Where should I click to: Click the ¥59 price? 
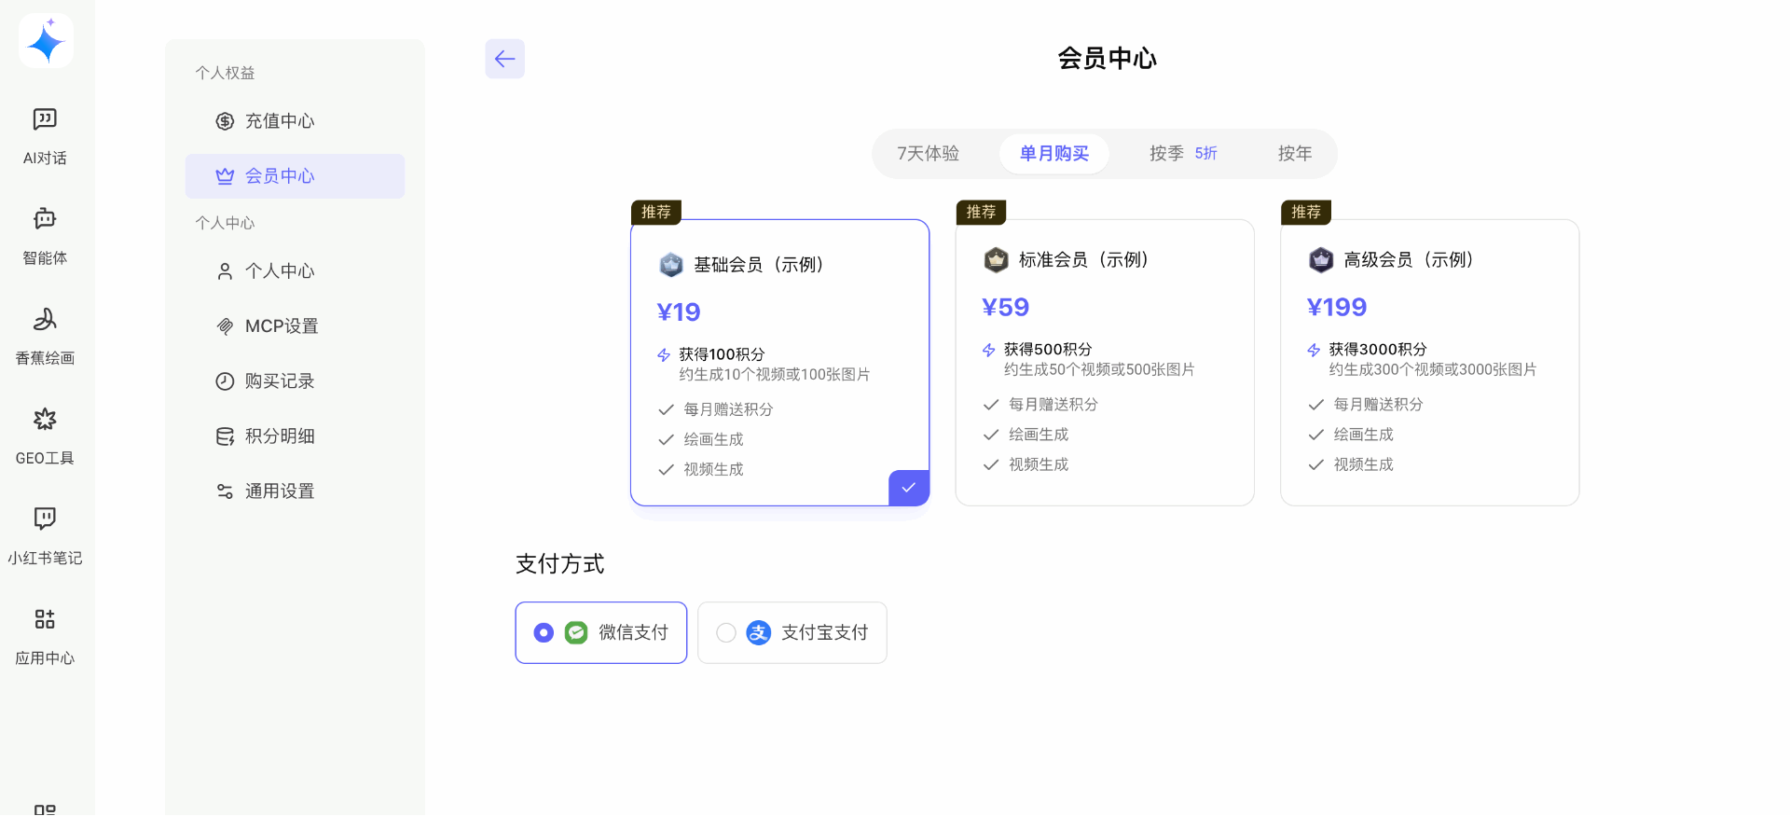pos(1006,308)
